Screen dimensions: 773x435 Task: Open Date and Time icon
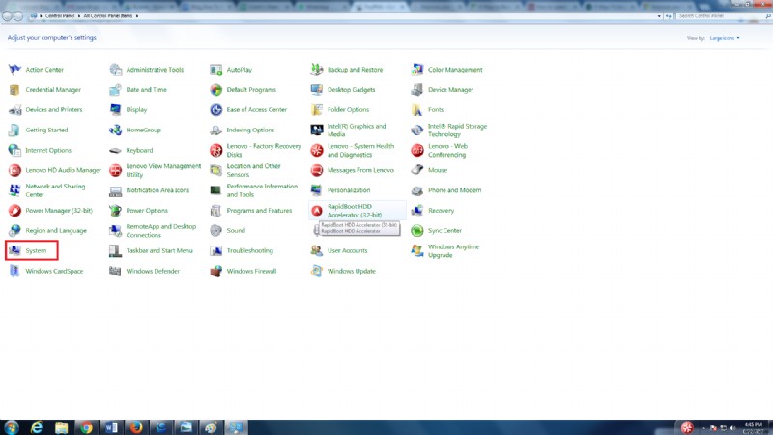(x=115, y=90)
